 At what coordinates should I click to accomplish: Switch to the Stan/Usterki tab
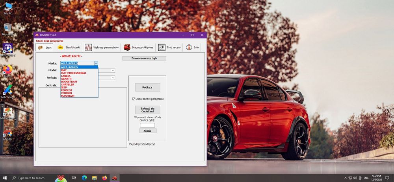click(69, 48)
